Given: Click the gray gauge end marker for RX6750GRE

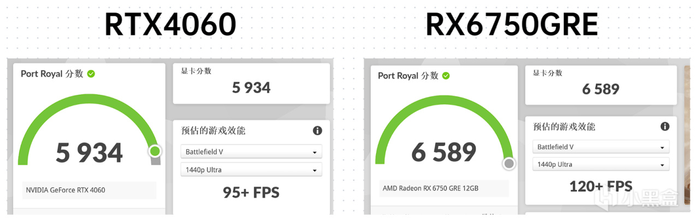Looking at the screenshot, I should pyautogui.click(x=509, y=163).
